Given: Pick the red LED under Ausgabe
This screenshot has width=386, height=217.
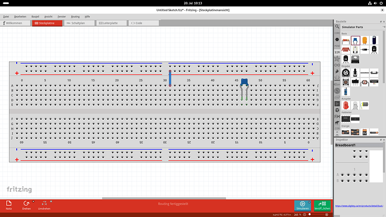Looking at the screenshot, I should click(x=346, y=105).
